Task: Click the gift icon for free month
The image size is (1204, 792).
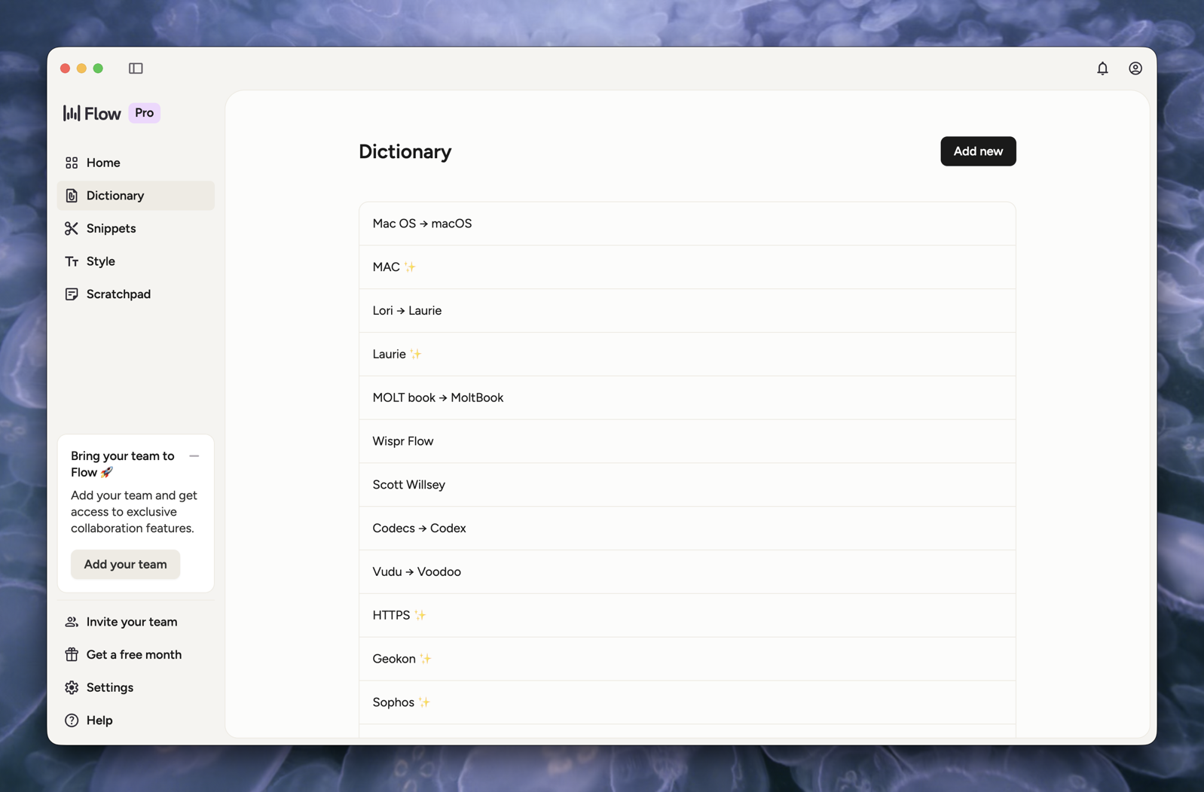Action: (x=72, y=655)
